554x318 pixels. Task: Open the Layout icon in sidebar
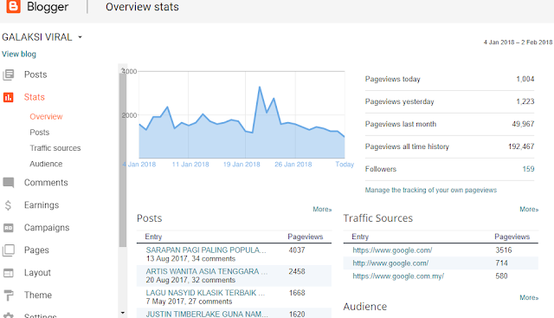(9, 273)
